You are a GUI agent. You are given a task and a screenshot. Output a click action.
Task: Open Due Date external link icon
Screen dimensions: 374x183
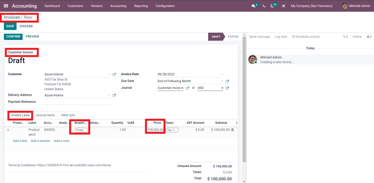(x=227, y=81)
